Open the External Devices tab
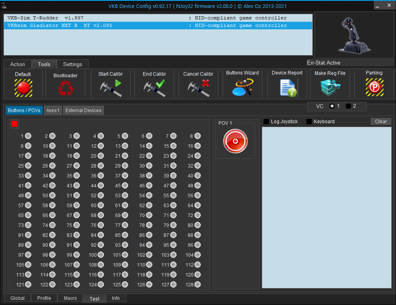 point(83,111)
